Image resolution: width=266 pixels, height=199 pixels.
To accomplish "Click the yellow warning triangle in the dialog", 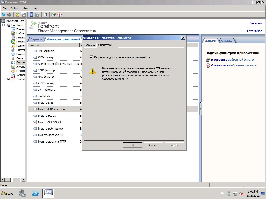I will coord(93,71).
